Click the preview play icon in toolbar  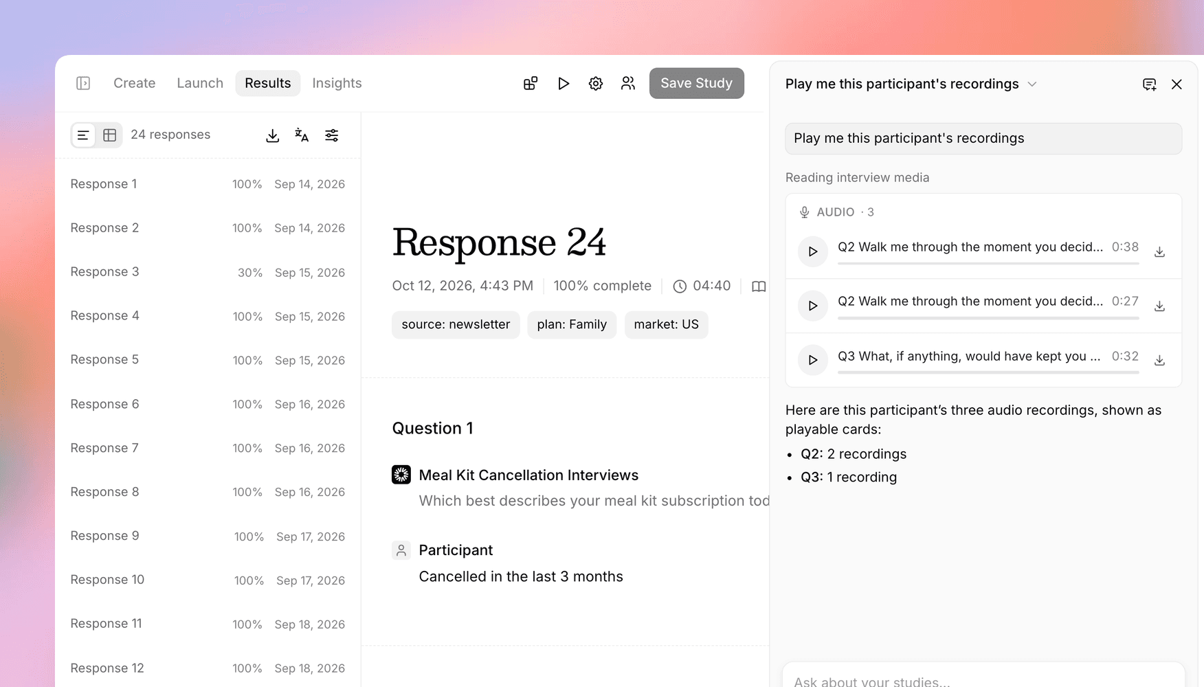[x=564, y=83]
